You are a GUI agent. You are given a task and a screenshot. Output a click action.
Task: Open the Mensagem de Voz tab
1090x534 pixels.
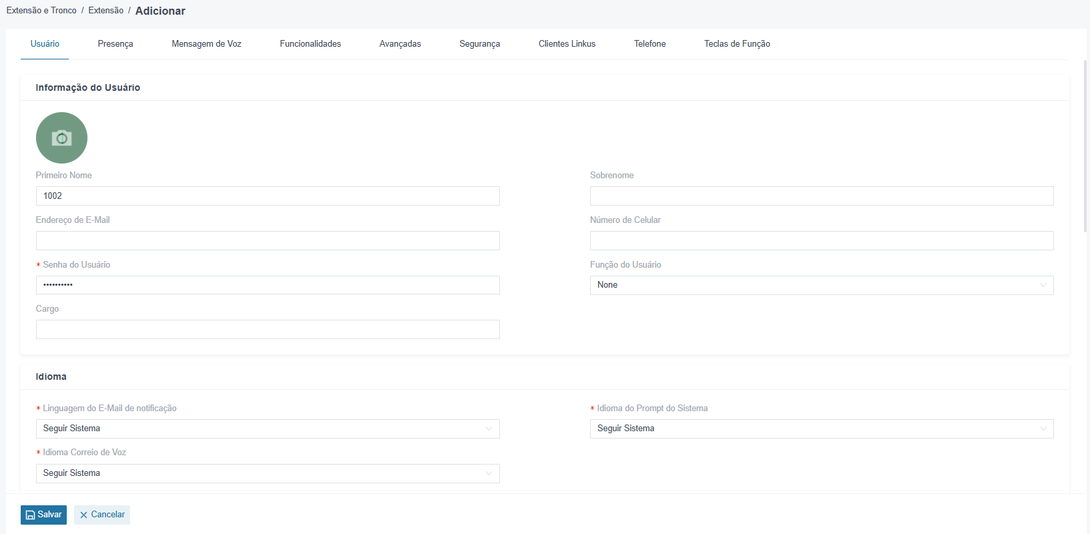pos(206,44)
